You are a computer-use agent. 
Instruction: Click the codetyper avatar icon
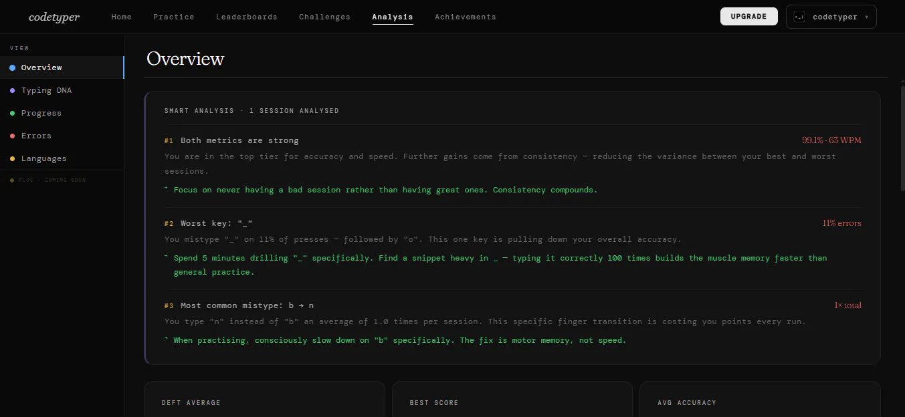[x=799, y=17]
